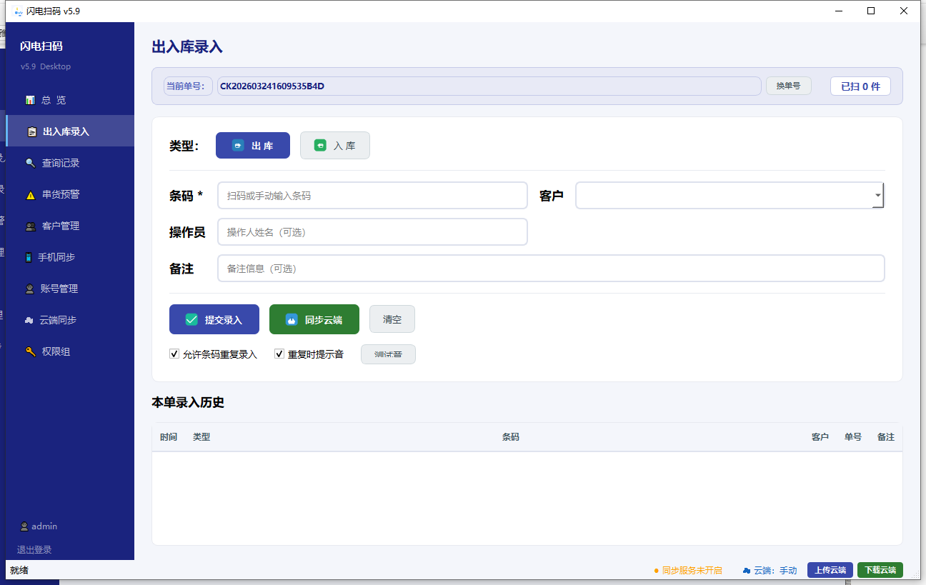Viewport: 926px width, 585px height.
Task: Expand the 客户 dropdown arrow
Action: (877, 195)
